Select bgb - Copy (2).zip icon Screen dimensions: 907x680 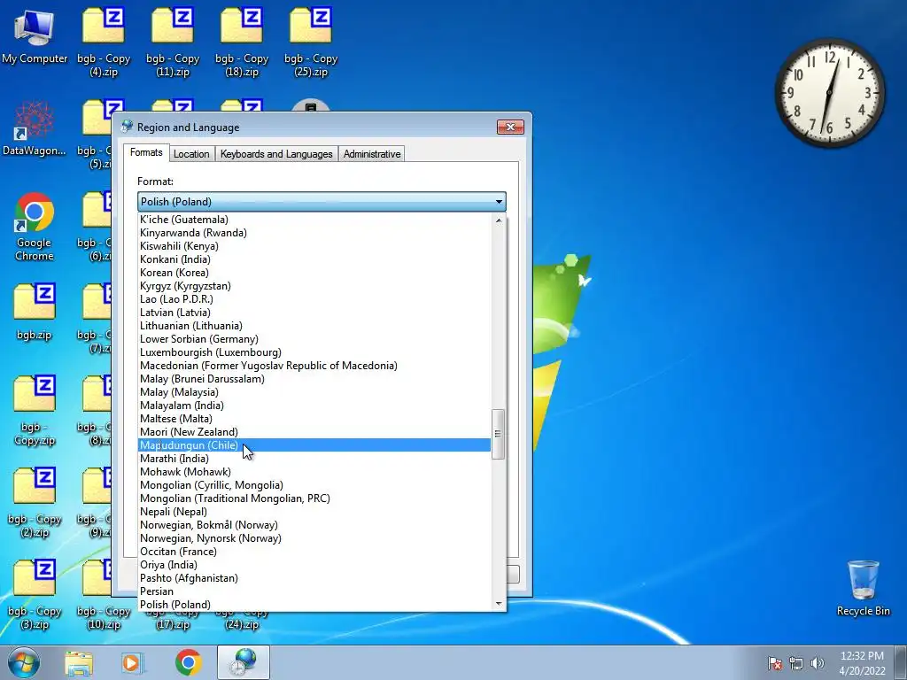tap(35, 503)
